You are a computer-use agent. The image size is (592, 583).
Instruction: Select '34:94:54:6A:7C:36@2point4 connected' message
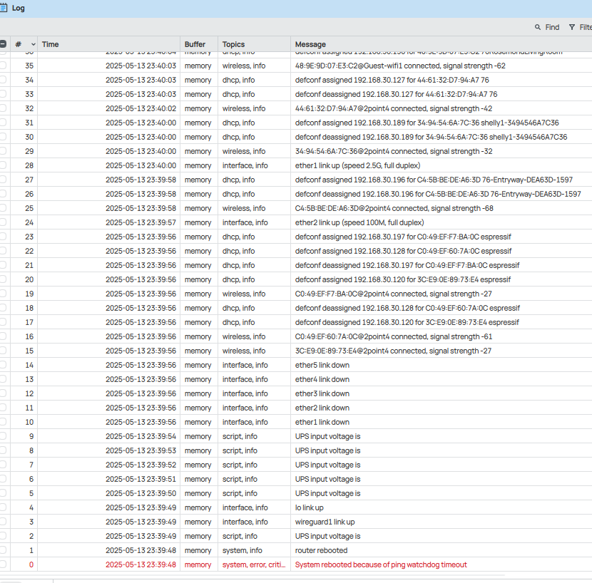(394, 151)
